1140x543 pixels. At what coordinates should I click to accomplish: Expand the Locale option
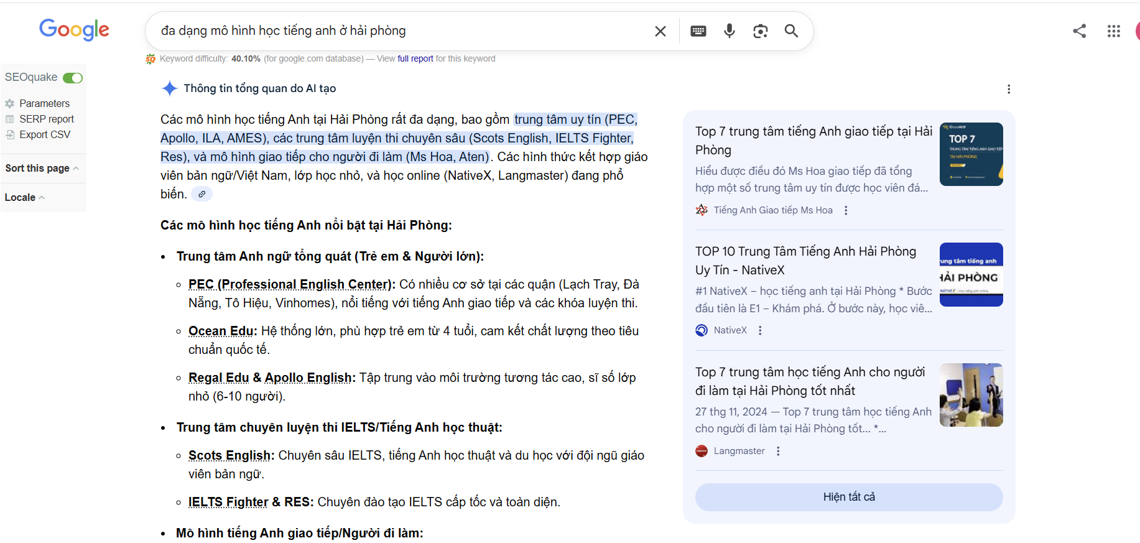click(x=24, y=197)
